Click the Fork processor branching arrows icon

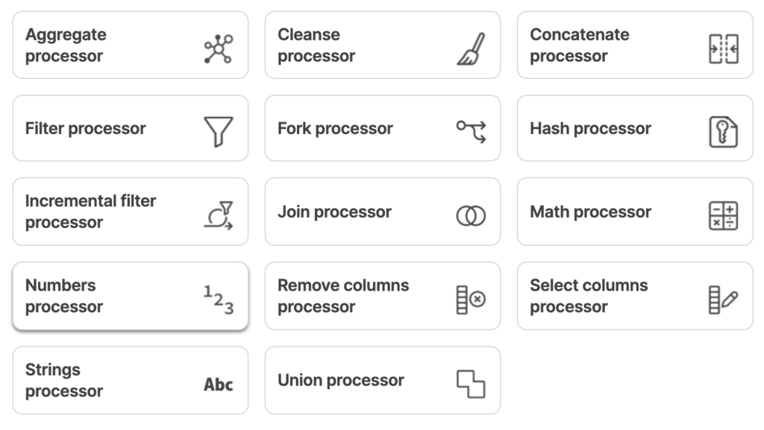click(x=472, y=131)
